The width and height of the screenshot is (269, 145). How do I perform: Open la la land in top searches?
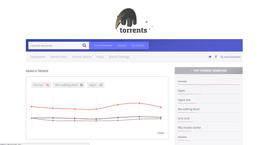coord(183,118)
